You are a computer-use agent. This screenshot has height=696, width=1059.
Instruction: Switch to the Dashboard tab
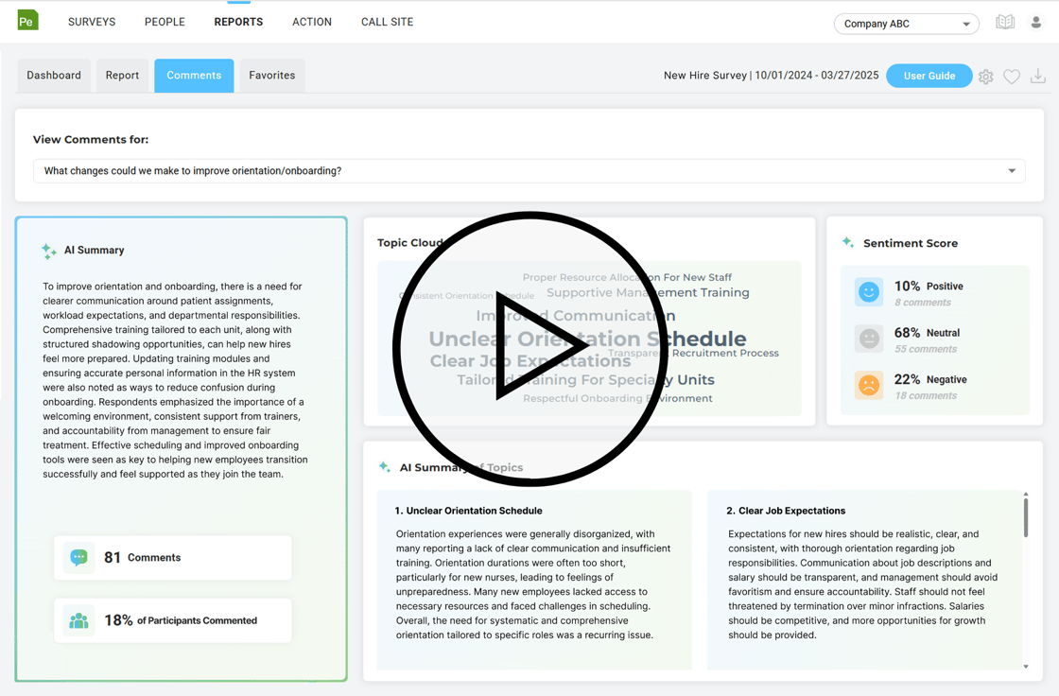(54, 76)
